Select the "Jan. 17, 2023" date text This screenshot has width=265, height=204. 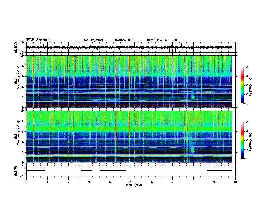pyautogui.click(x=93, y=40)
